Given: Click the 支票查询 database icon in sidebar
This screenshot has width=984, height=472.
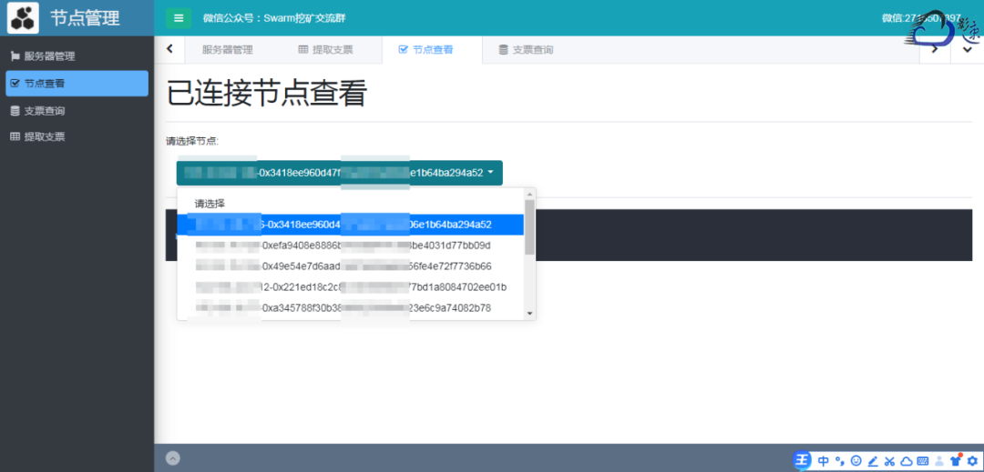Looking at the screenshot, I should click(15, 111).
